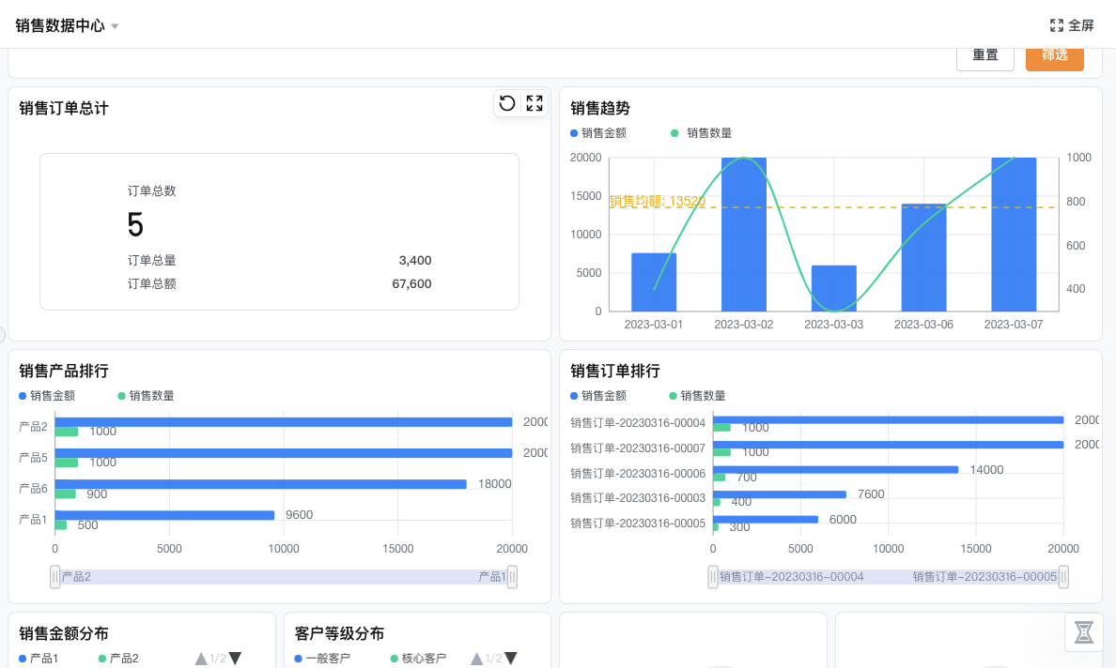Click the 重置 button

(x=985, y=56)
